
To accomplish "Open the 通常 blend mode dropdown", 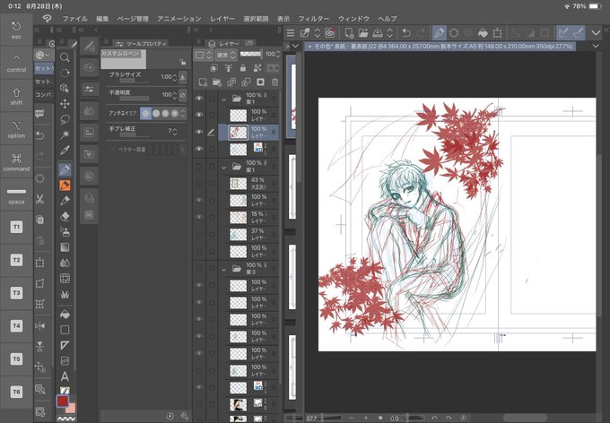I will 226,55.
